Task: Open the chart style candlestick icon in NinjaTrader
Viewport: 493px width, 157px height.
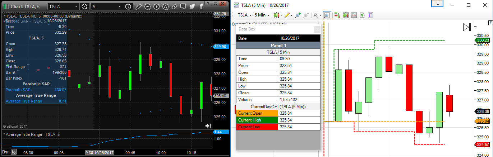Action: (x=276, y=15)
